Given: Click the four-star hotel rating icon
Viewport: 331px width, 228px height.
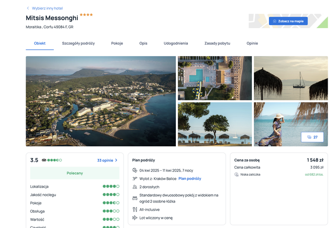Looking at the screenshot, I should click(x=86, y=14).
